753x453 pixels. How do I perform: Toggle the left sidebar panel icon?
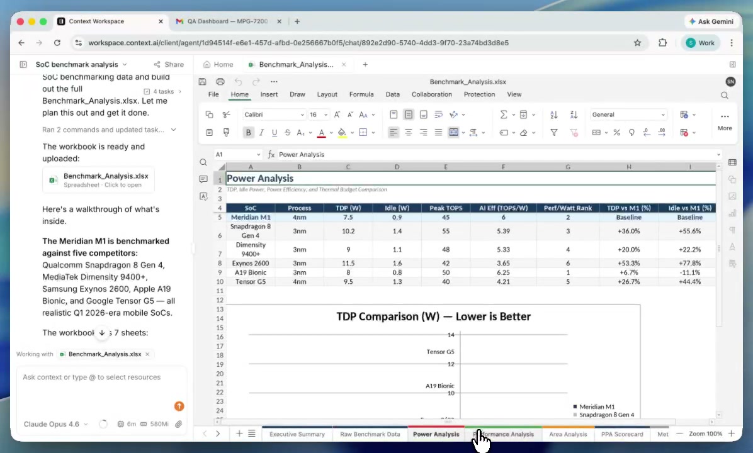(23, 64)
